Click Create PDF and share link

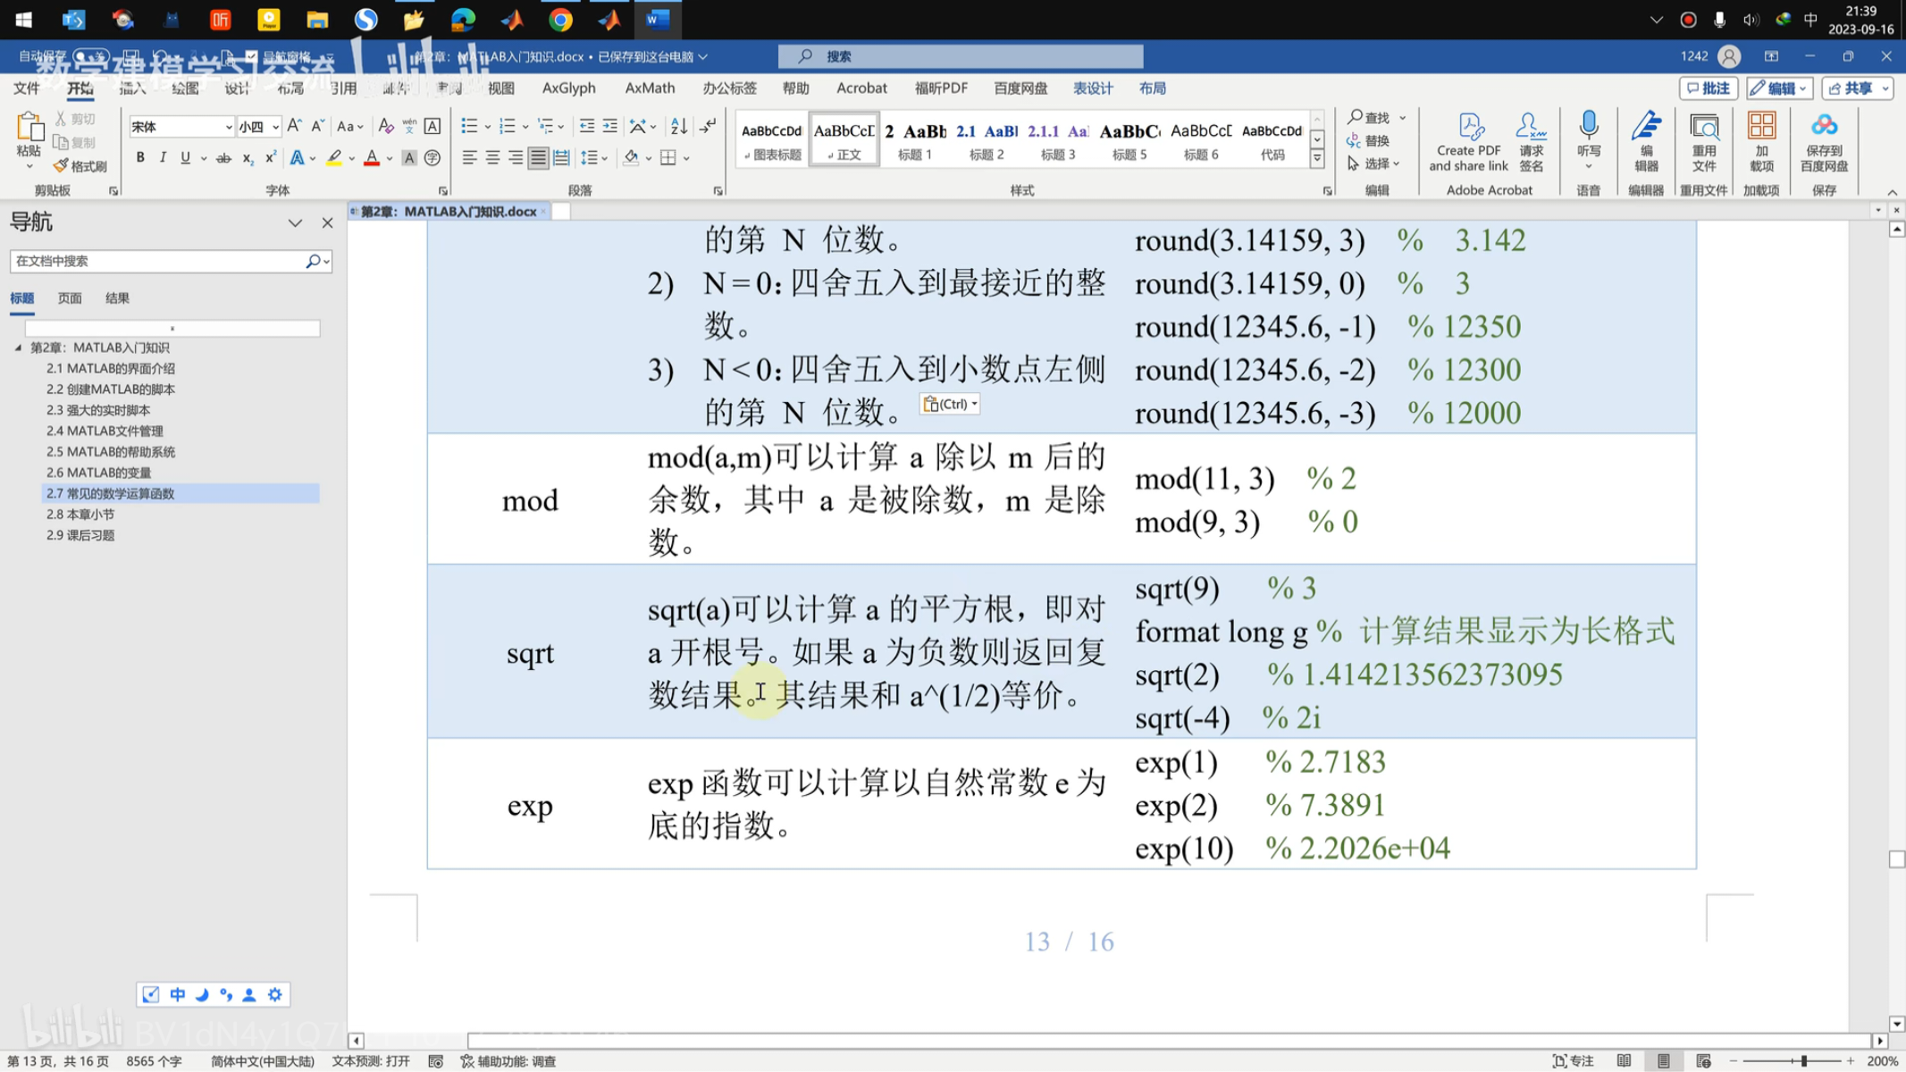tap(1468, 141)
